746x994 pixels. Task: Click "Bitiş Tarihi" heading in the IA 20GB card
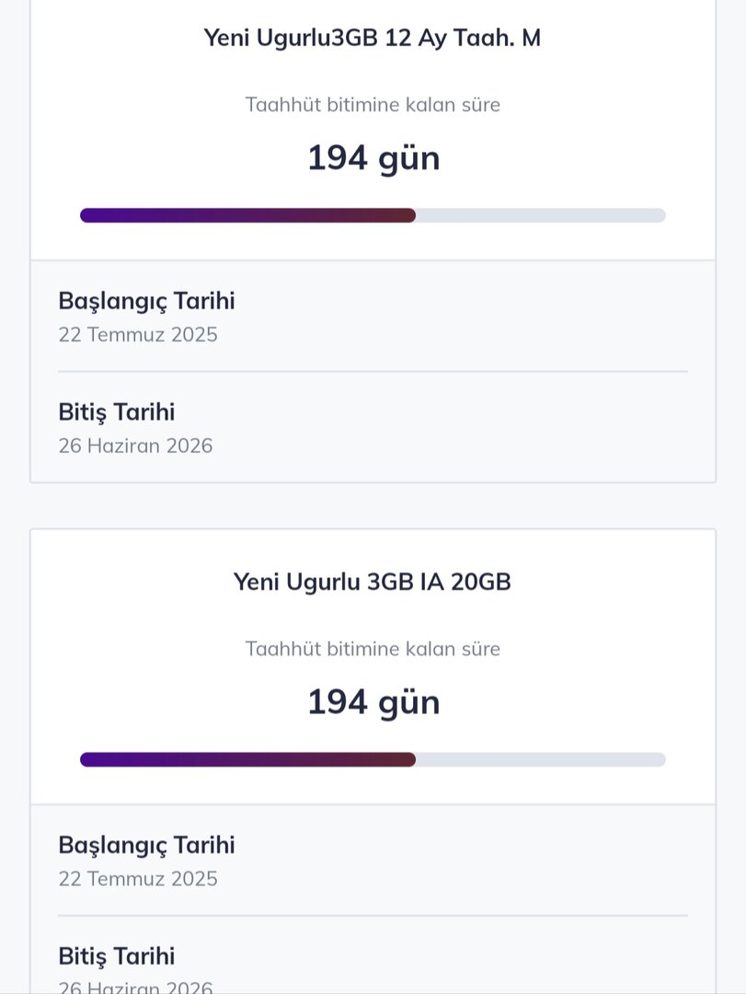(116, 956)
